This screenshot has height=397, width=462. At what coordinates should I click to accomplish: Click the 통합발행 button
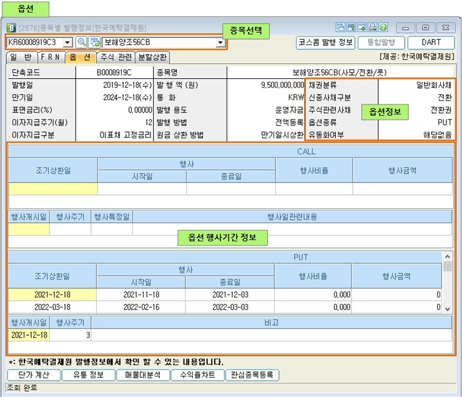tap(381, 43)
